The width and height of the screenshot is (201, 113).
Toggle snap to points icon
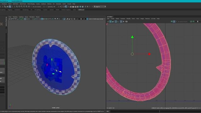(x=22, y=7)
